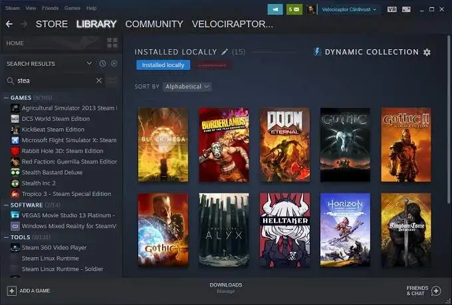Screen dimensions: 452x305
Task: Click ADD A GAME label
Action: point(35,291)
